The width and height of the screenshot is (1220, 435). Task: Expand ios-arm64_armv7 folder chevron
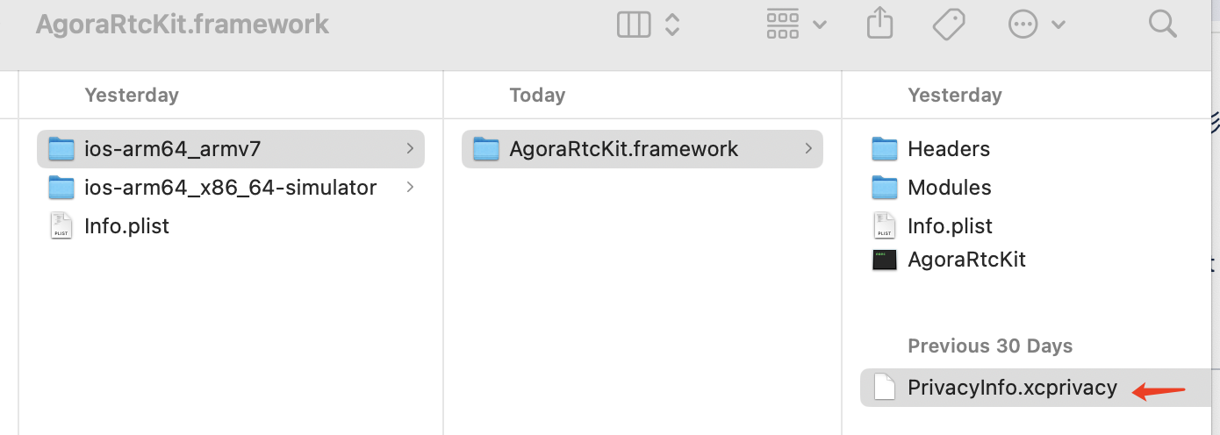[x=410, y=149]
